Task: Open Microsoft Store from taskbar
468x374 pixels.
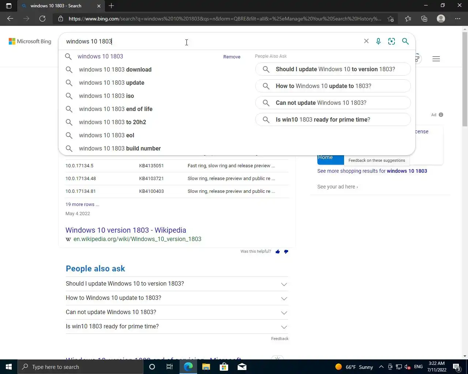Action: coord(224,367)
